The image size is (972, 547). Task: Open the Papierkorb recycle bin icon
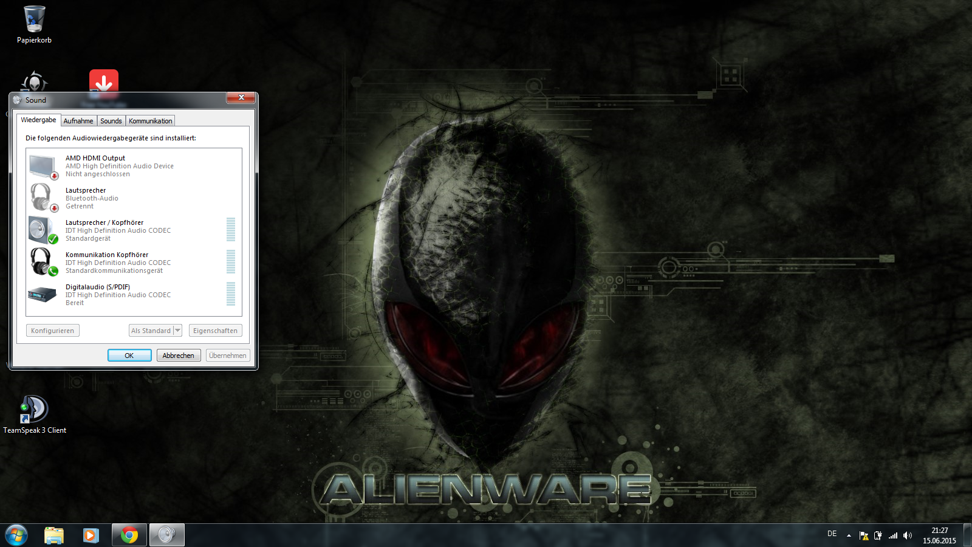tap(34, 19)
